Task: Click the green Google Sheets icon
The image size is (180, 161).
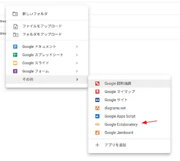Action: [15, 55]
